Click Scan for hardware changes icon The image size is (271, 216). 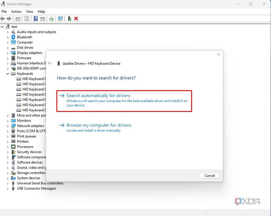click(x=60, y=18)
